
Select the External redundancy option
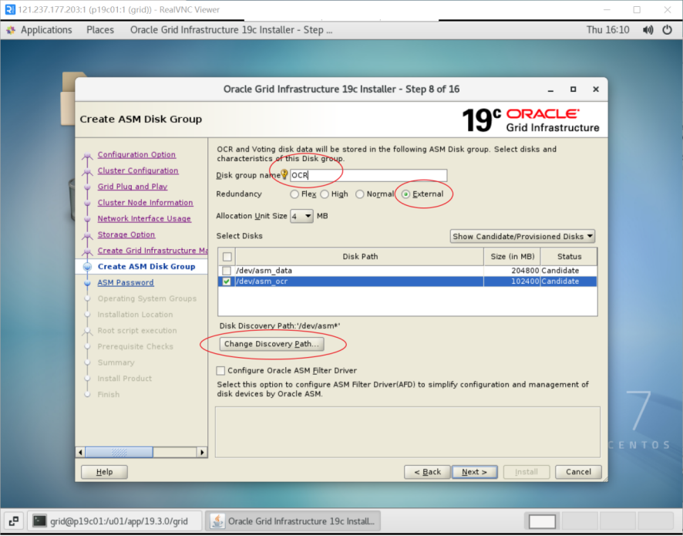tap(406, 194)
